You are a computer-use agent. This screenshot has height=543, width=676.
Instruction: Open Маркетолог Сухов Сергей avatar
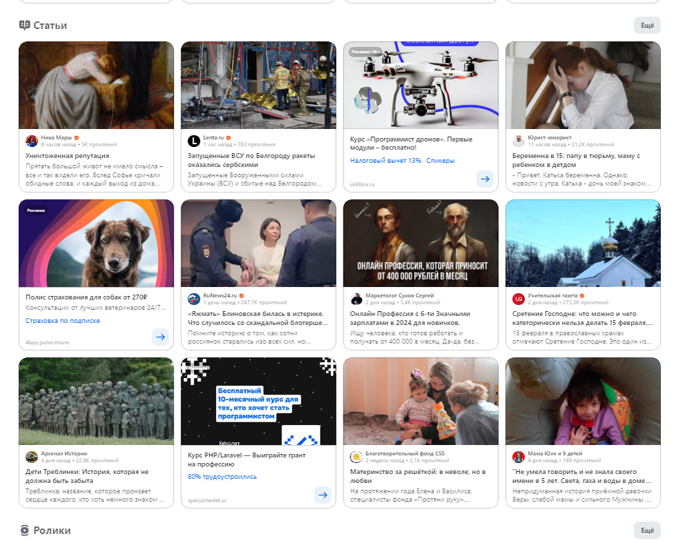[356, 299]
